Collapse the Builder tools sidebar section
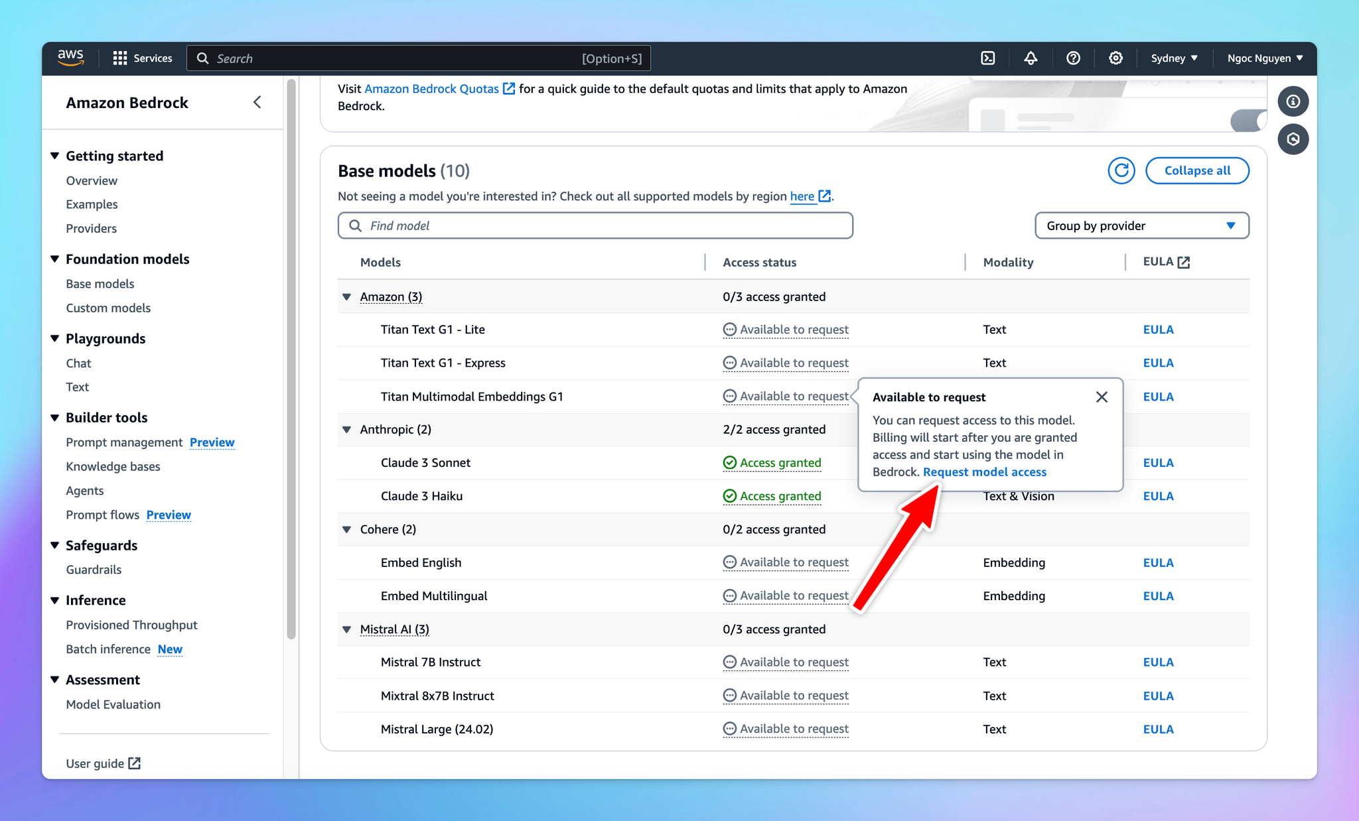The image size is (1359, 821). 55,417
